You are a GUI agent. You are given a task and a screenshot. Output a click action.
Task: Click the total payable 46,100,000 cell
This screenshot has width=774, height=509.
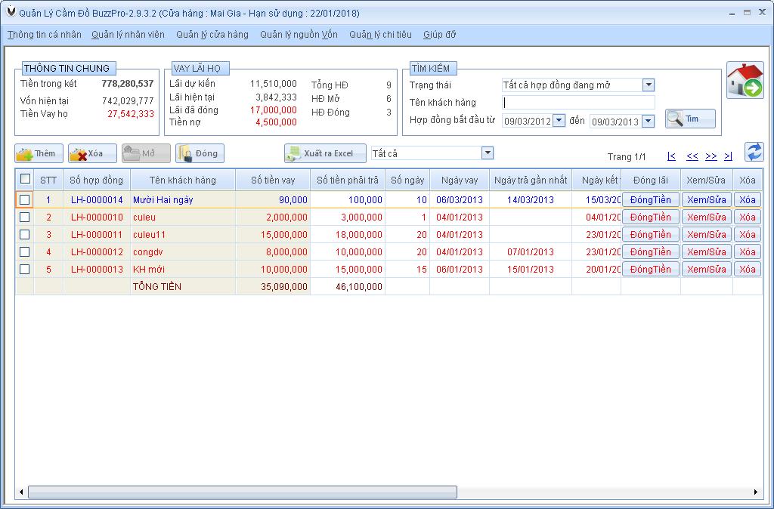348,286
